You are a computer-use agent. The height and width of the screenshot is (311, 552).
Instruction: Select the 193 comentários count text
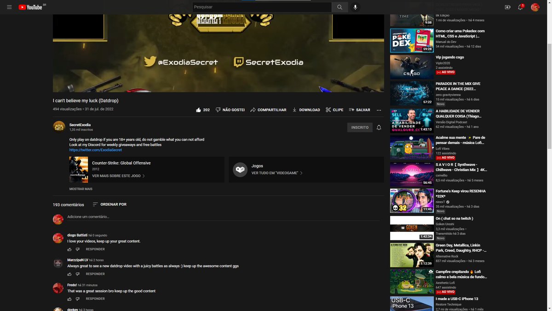tap(69, 205)
